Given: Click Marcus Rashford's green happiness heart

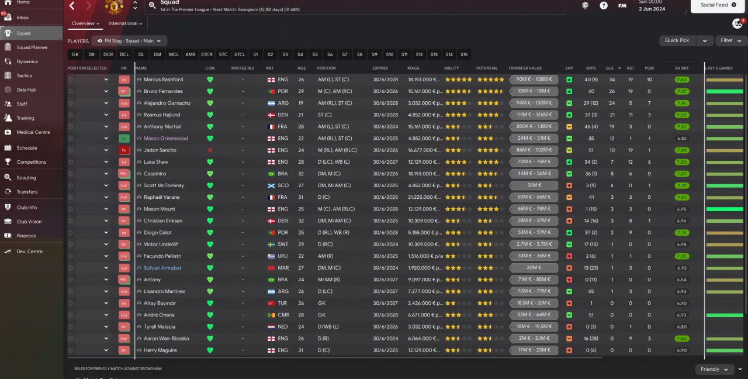Looking at the screenshot, I should point(210,80).
